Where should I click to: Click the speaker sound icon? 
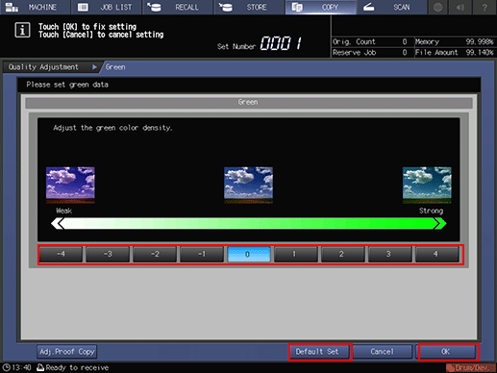click(x=460, y=7)
